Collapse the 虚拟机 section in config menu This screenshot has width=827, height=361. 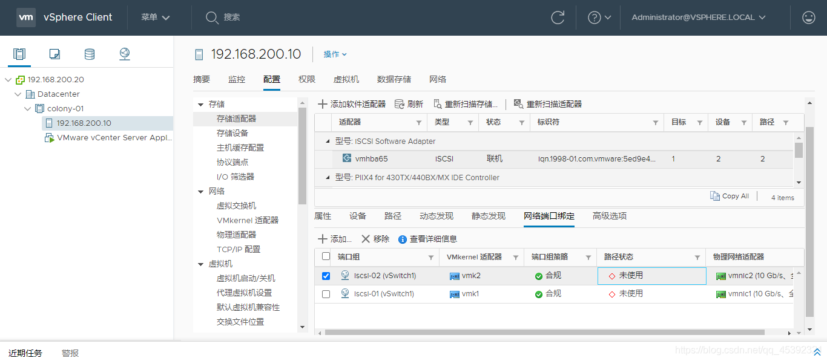tap(200, 264)
